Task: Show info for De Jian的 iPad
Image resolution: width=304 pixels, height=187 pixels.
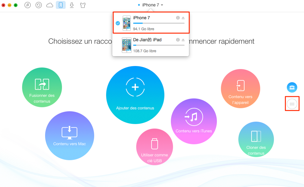Action: [x=178, y=40]
